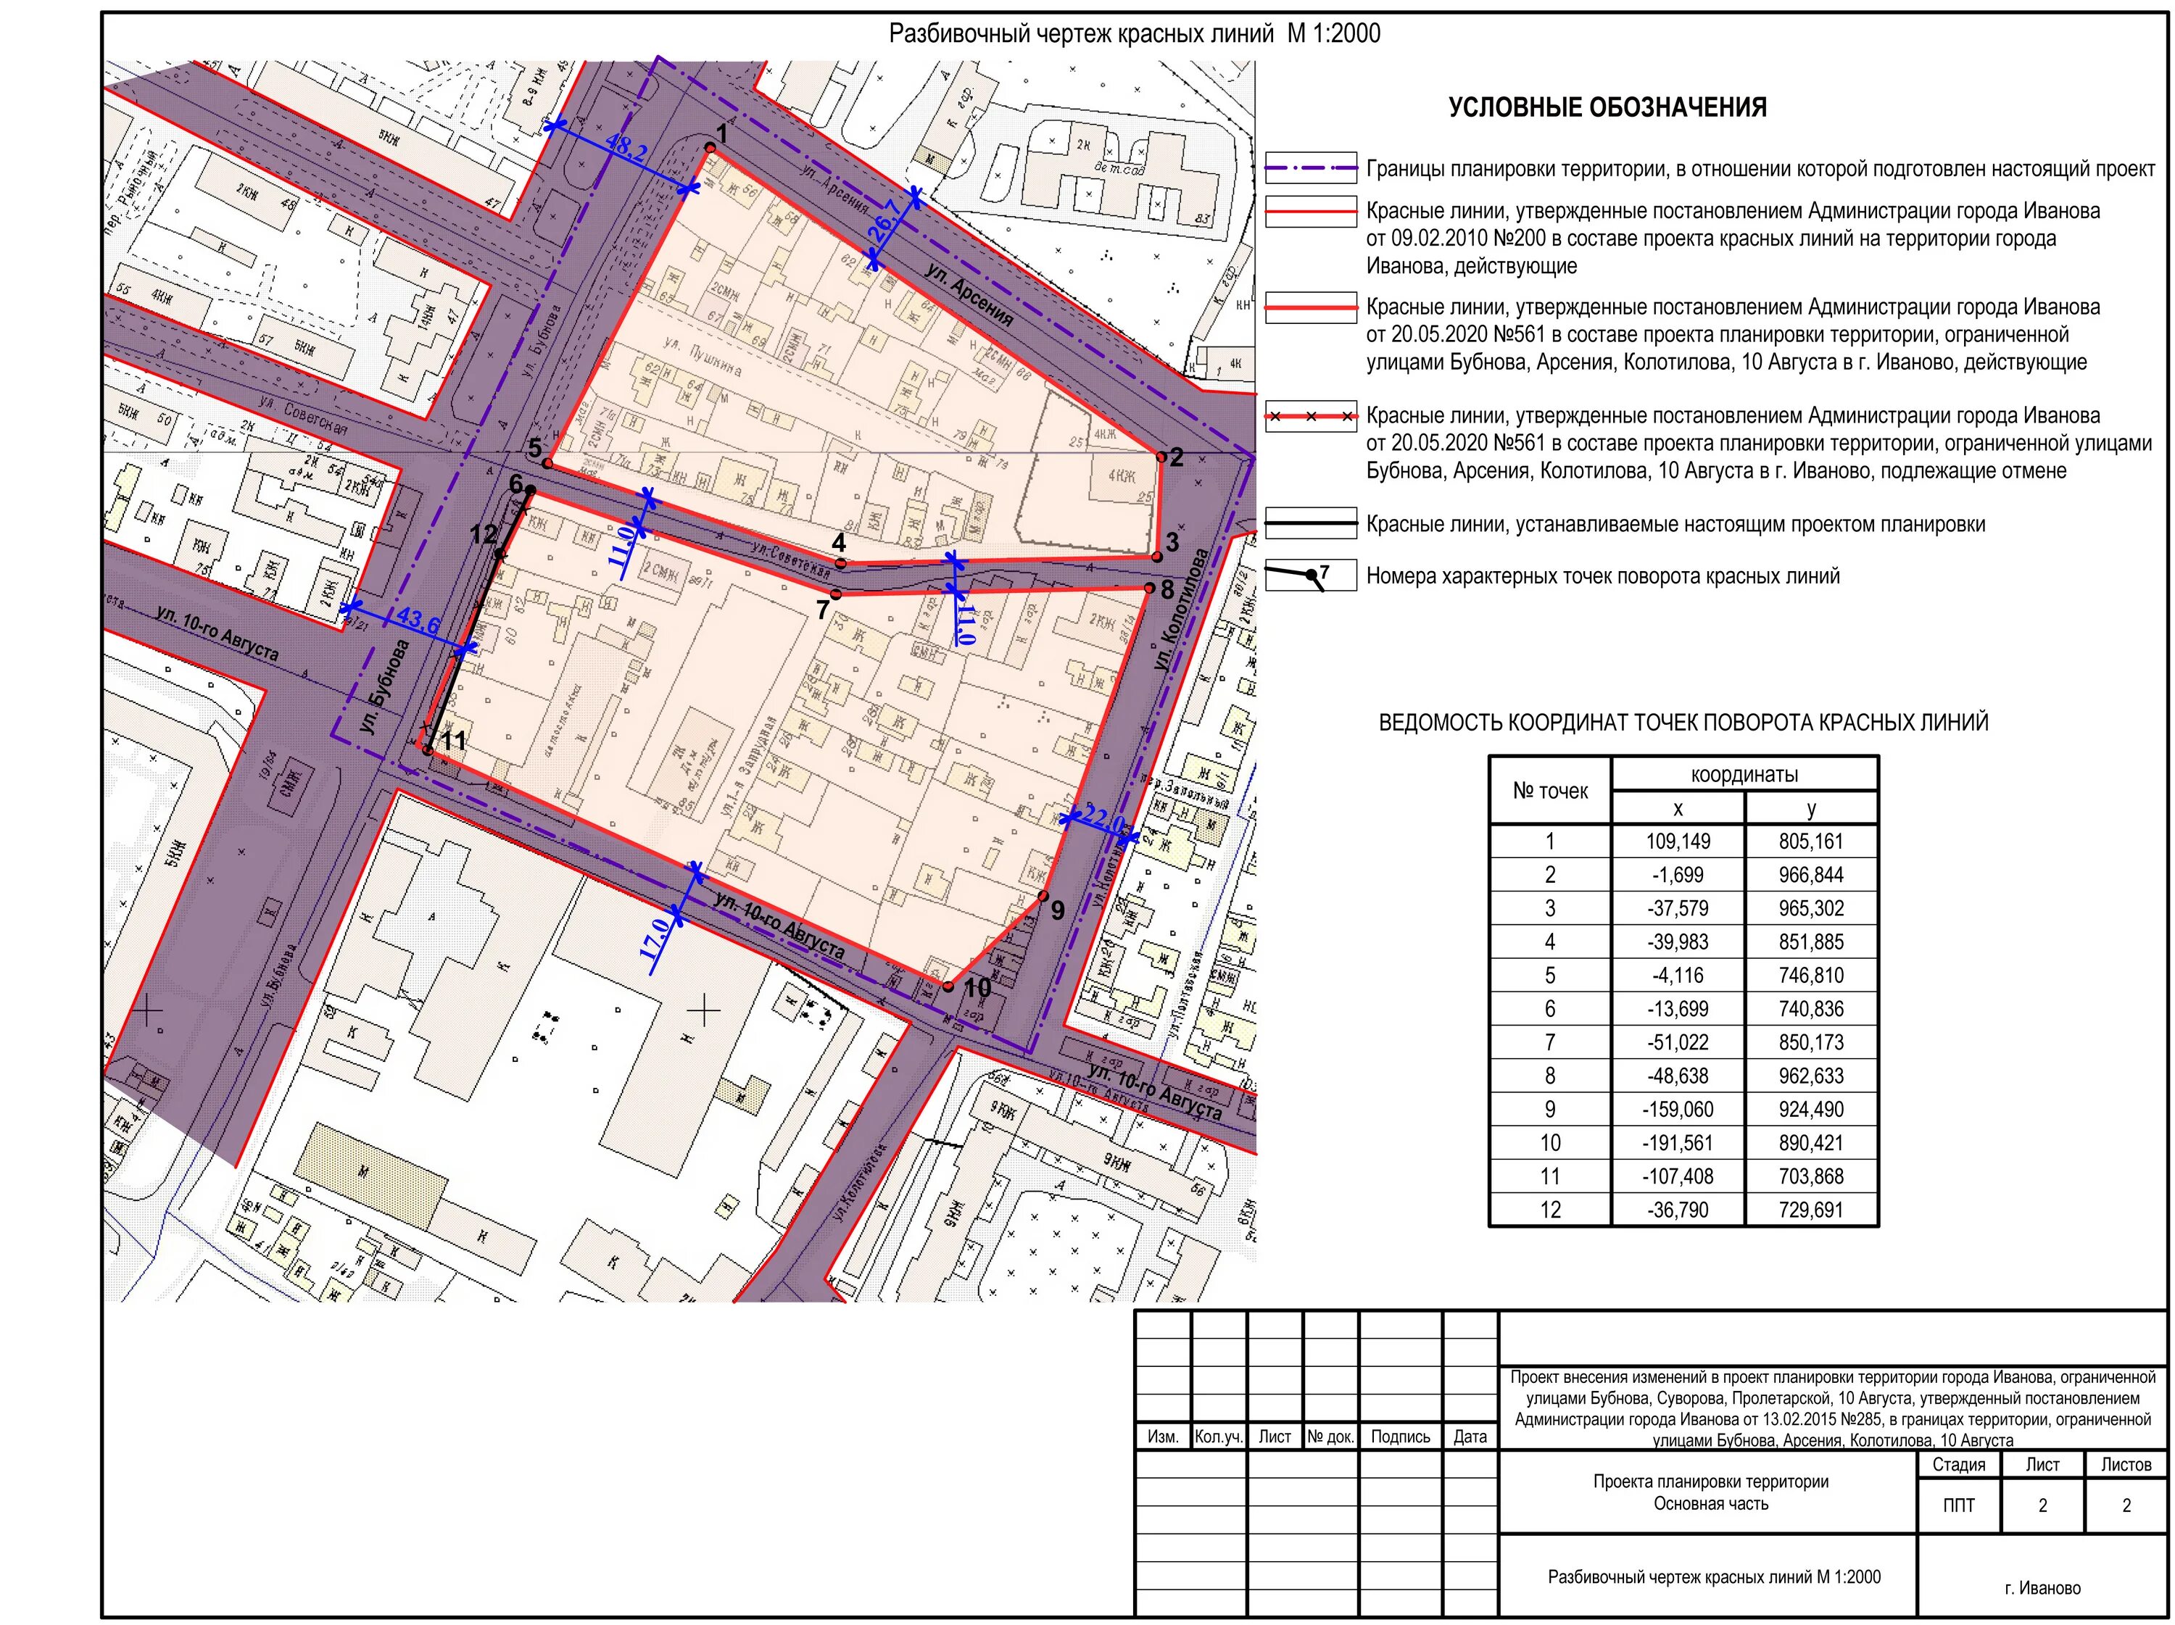
Task: Click the y value 703,868
Action: coord(1811,1176)
